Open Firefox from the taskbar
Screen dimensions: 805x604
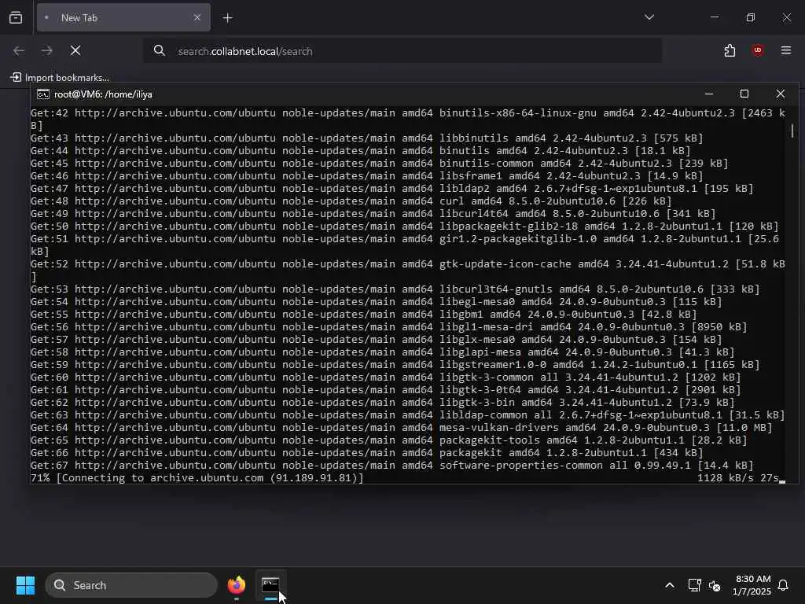237,585
